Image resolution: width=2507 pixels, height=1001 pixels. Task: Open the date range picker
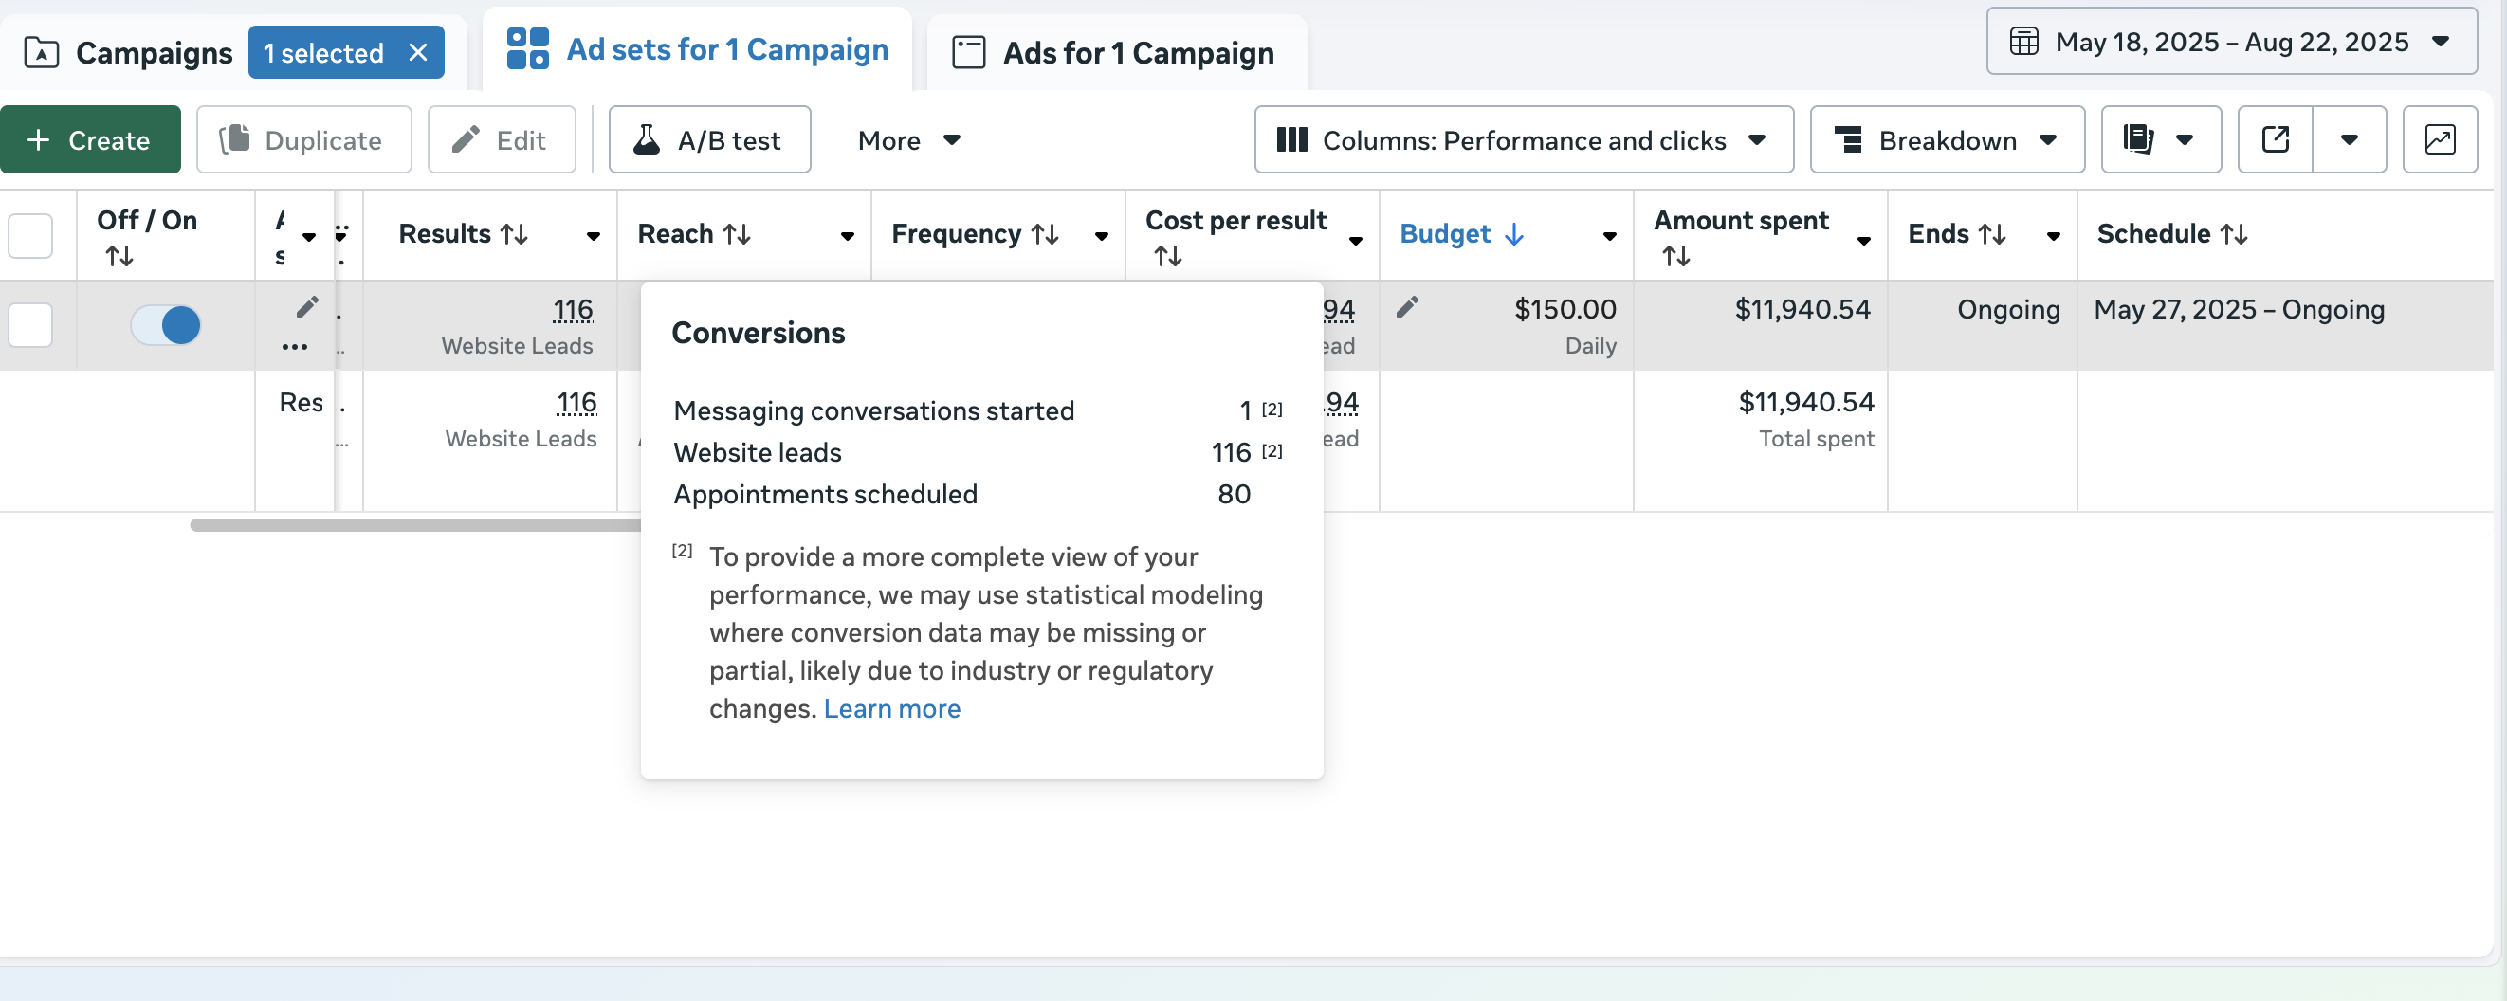(2231, 43)
